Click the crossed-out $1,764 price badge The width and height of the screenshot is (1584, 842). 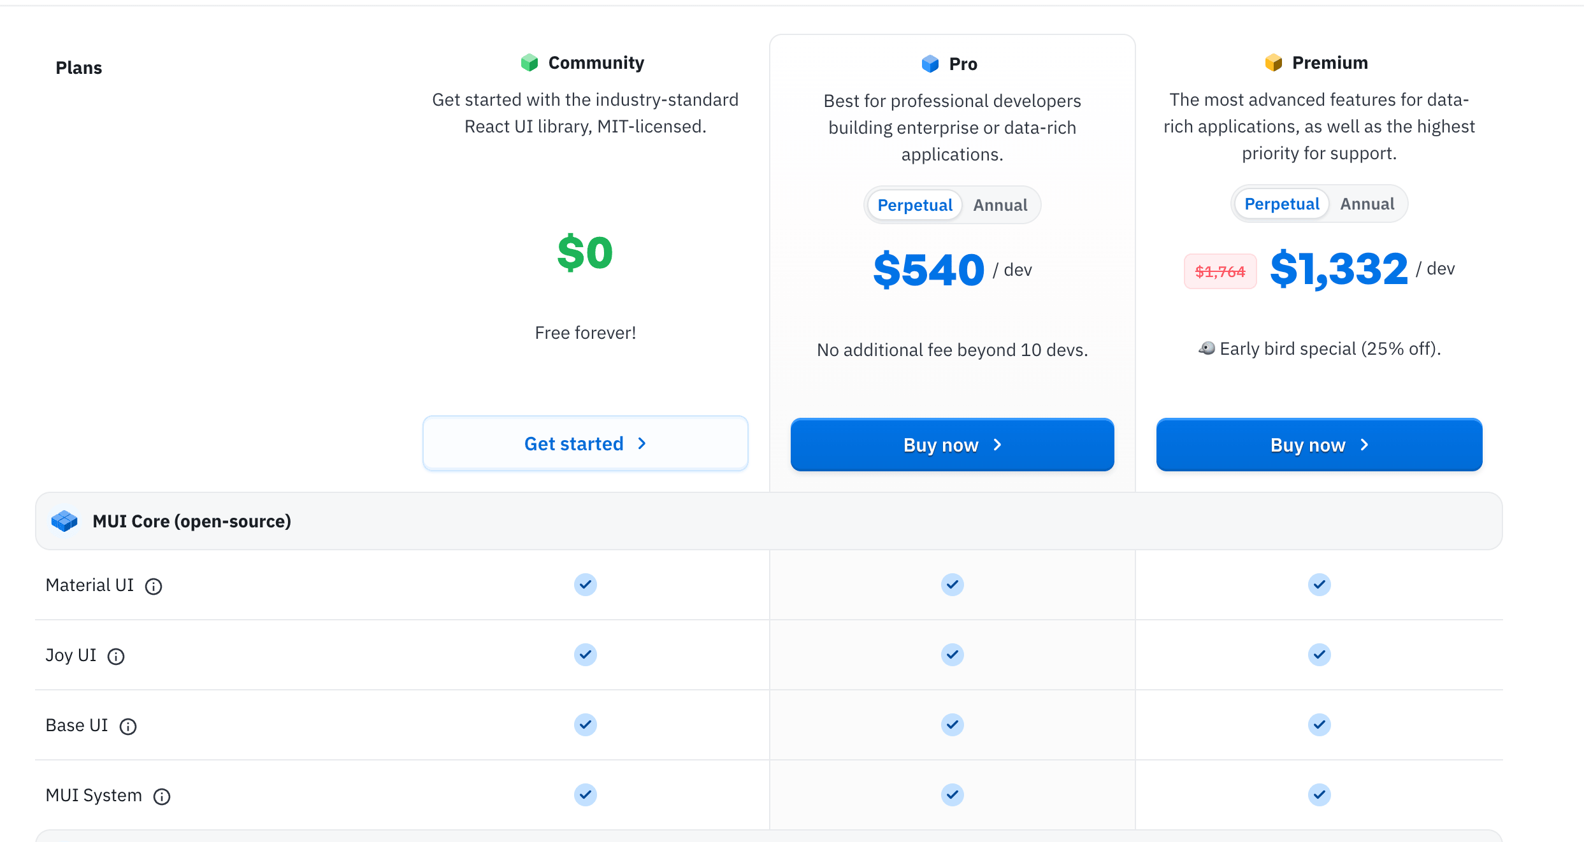pyautogui.click(x=1220, y=271)
